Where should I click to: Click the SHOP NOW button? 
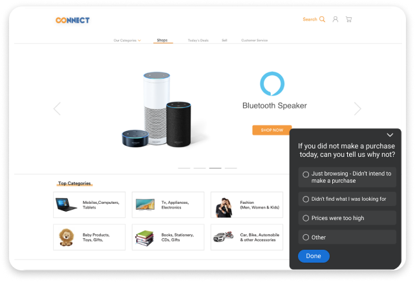tap(272, 130)
